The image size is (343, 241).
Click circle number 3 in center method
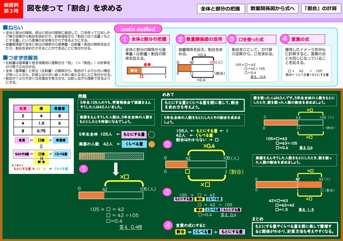pyautogui.click(x=232, y=39)
